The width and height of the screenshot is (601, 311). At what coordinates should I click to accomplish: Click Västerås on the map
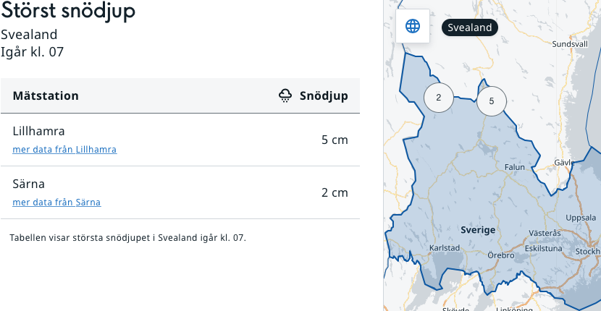(x=545, y=234)
